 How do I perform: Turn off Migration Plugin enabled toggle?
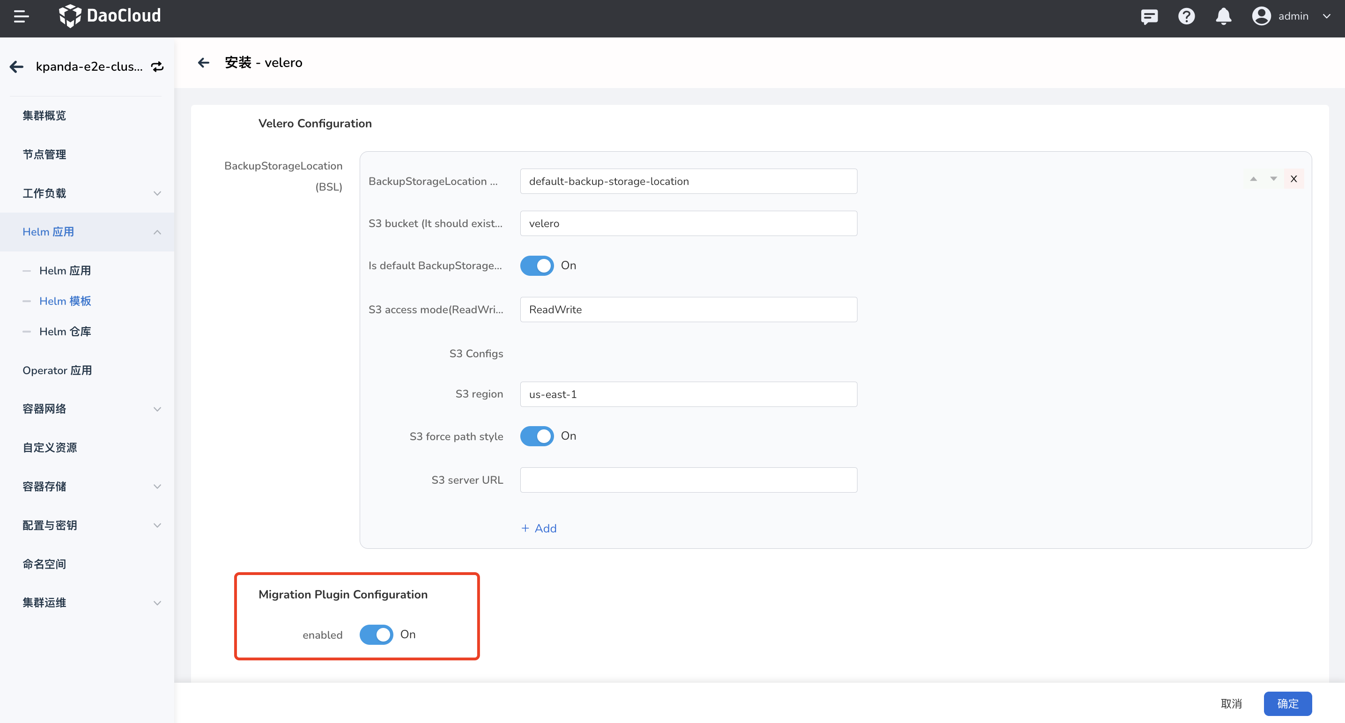(x=376, y=634)
